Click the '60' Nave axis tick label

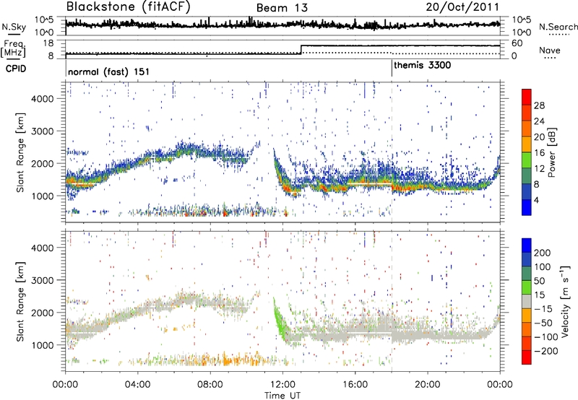517,43
